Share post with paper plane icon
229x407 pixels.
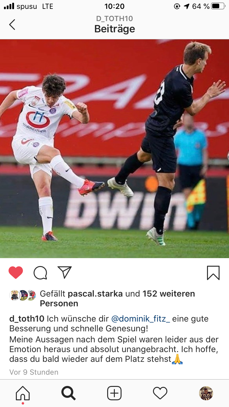[x=64, y=272]
